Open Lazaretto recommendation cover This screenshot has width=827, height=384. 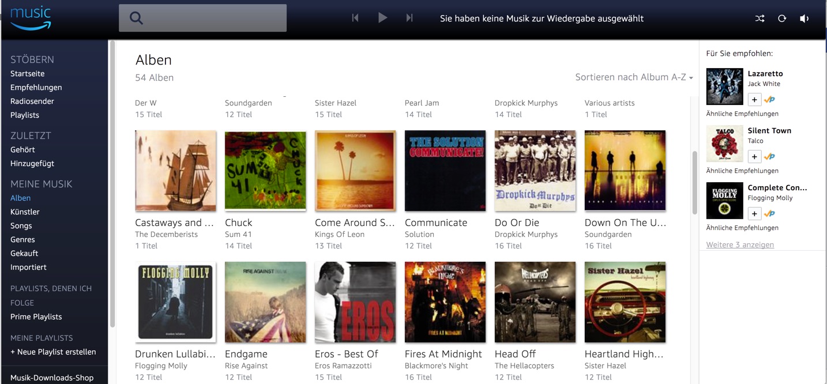724,86
